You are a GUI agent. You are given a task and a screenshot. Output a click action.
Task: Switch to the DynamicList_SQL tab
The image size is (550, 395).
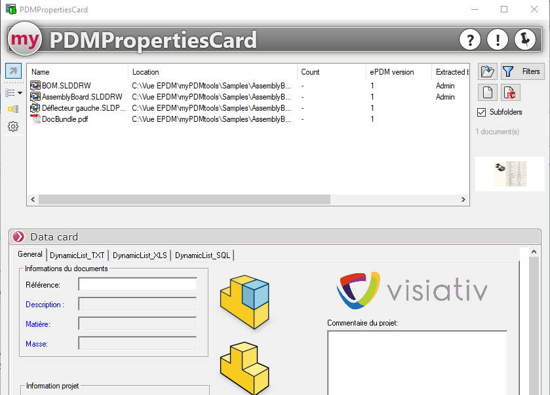coord(203,255)
